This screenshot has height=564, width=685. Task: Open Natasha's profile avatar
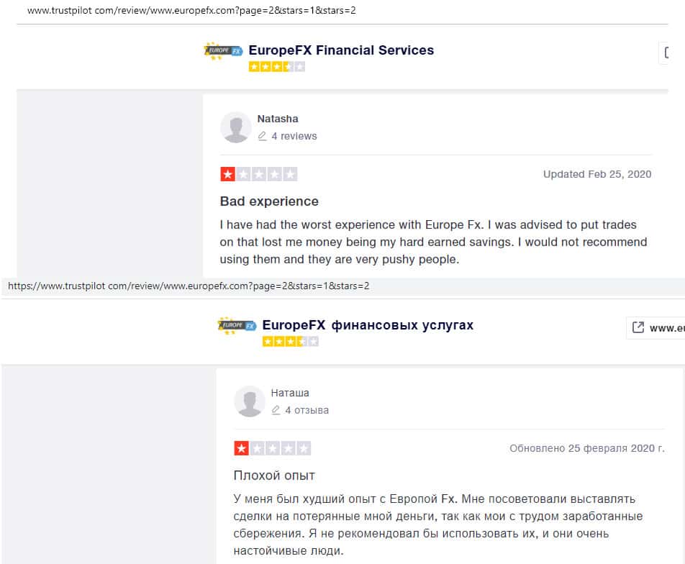[235, 127]
